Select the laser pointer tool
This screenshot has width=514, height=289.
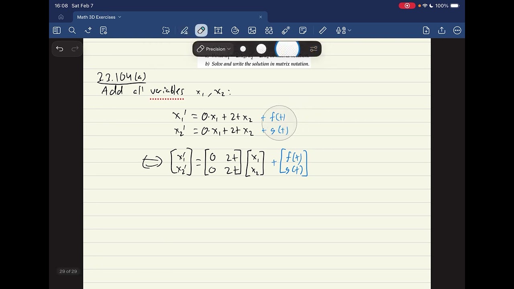click(286, 31)
